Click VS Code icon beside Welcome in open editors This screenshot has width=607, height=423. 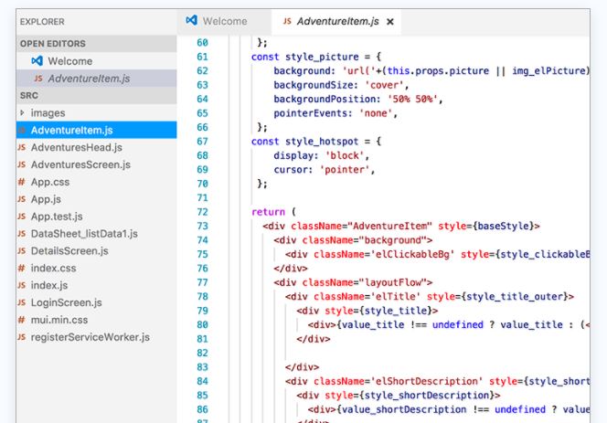pos(37,61)
